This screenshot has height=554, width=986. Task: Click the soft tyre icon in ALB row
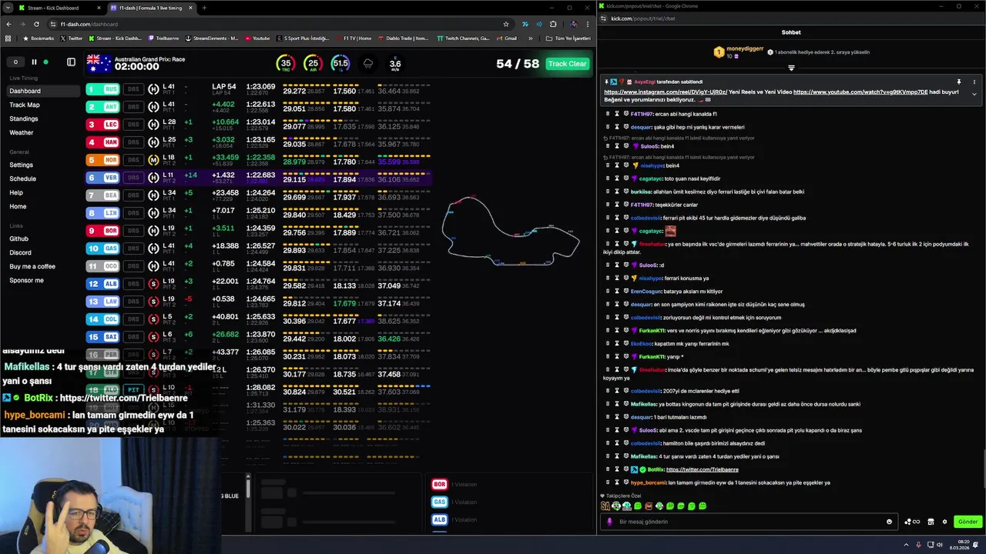click(153, 284)
